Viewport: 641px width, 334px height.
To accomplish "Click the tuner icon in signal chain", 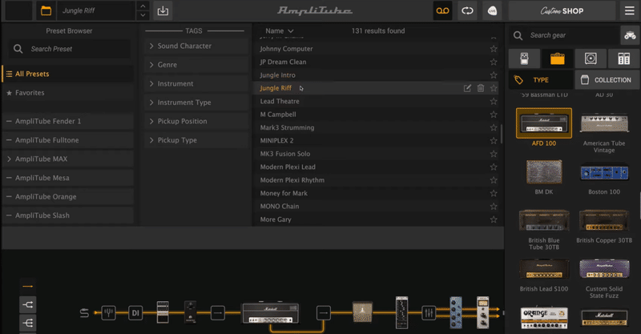I will (x=108, y=313).
